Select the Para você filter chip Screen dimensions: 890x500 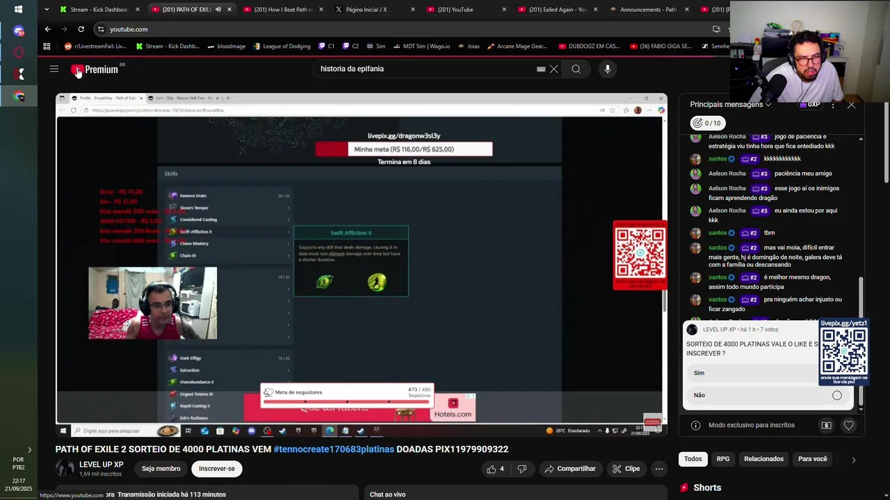(x=812, y=459)
